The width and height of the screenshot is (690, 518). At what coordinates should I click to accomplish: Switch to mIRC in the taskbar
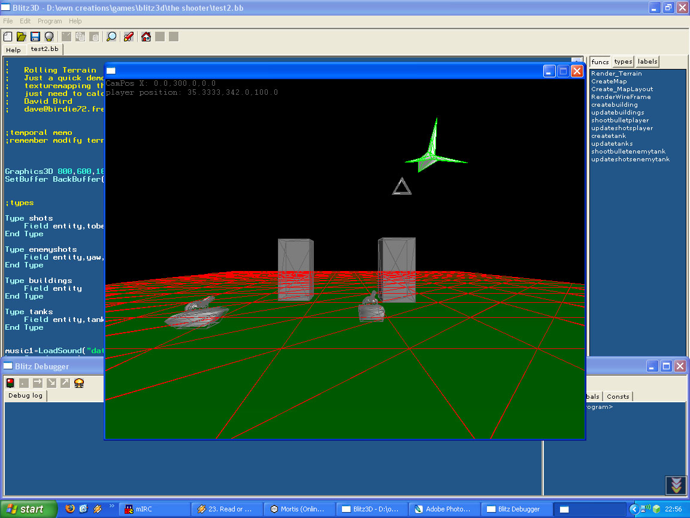pos(155,509)
